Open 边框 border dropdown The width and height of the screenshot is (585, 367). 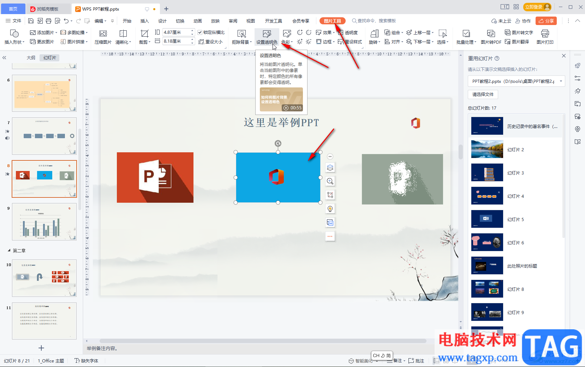tap(325, 42)
